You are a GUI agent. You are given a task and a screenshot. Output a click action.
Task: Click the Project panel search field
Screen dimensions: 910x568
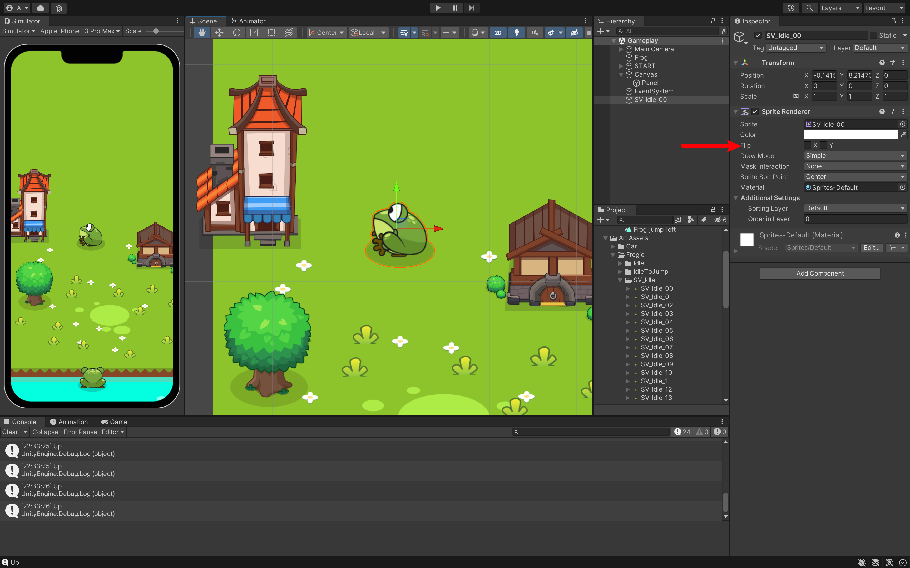point(645,220)
